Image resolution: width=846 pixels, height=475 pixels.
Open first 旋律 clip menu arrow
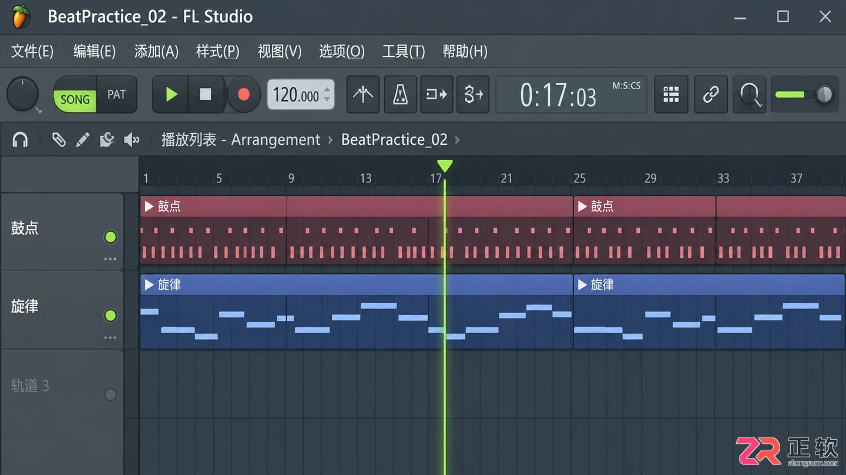149,285
